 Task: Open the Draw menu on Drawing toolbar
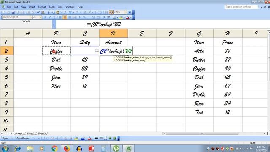5,138
